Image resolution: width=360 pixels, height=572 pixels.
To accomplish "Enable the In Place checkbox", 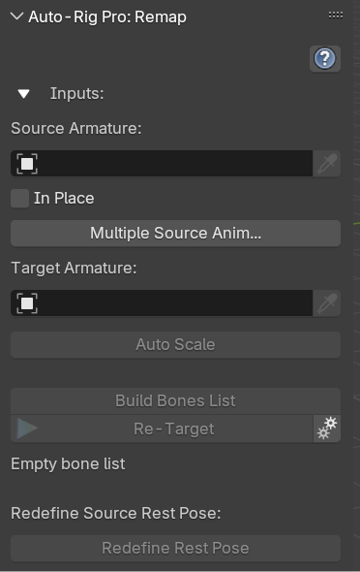I will coord(19,199).
